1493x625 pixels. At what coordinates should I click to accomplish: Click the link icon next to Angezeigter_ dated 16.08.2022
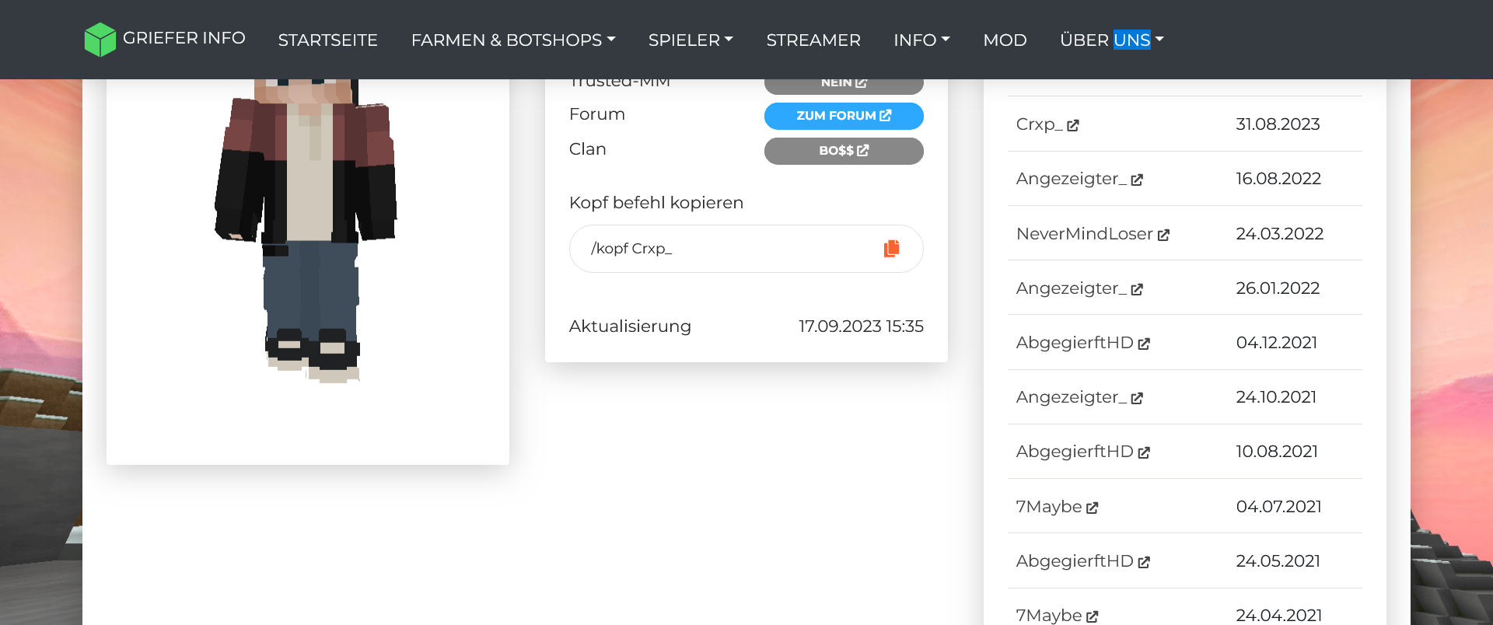point(1136,180)
